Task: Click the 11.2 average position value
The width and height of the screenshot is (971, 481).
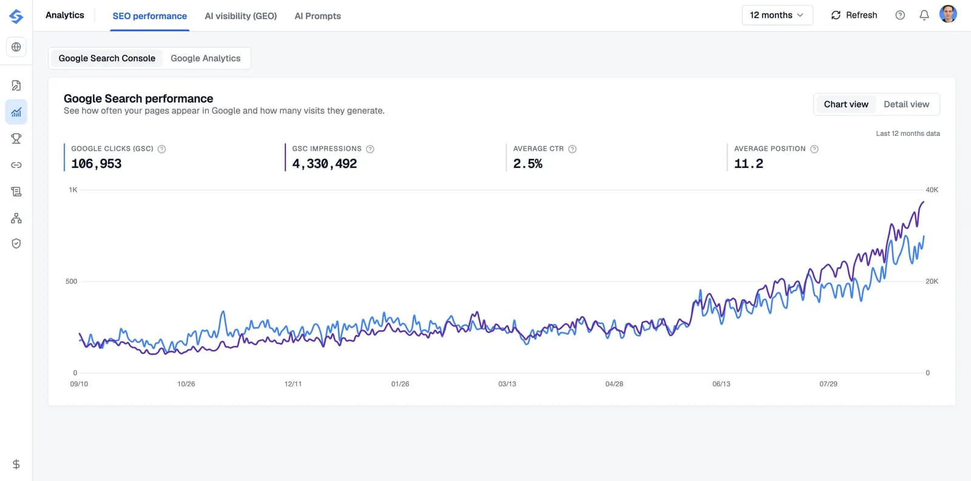Action: tap(749, 164)
